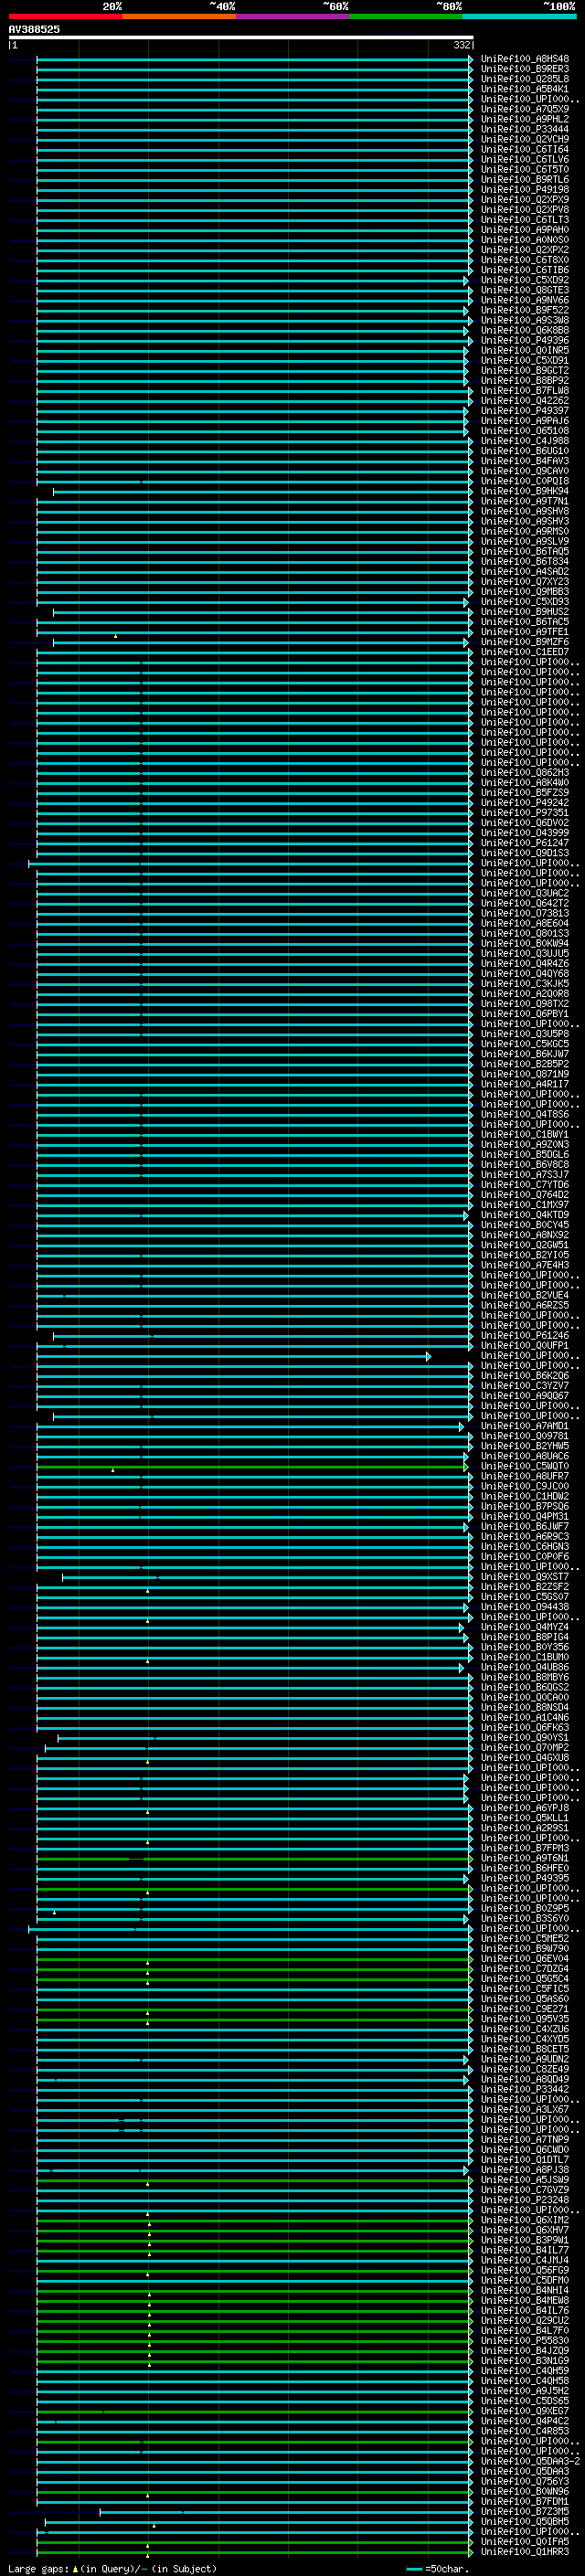Click the white query sequence bar
Viewport: 585px width, 2576px height.
(x=241, y=37)
